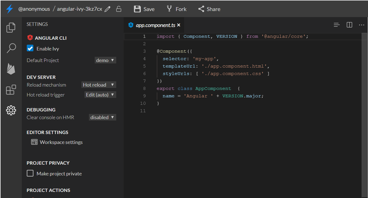This screenshot has width=368, height=198.
Task: Select the app.component.ts tab
Action: click(x=155, y=25)
